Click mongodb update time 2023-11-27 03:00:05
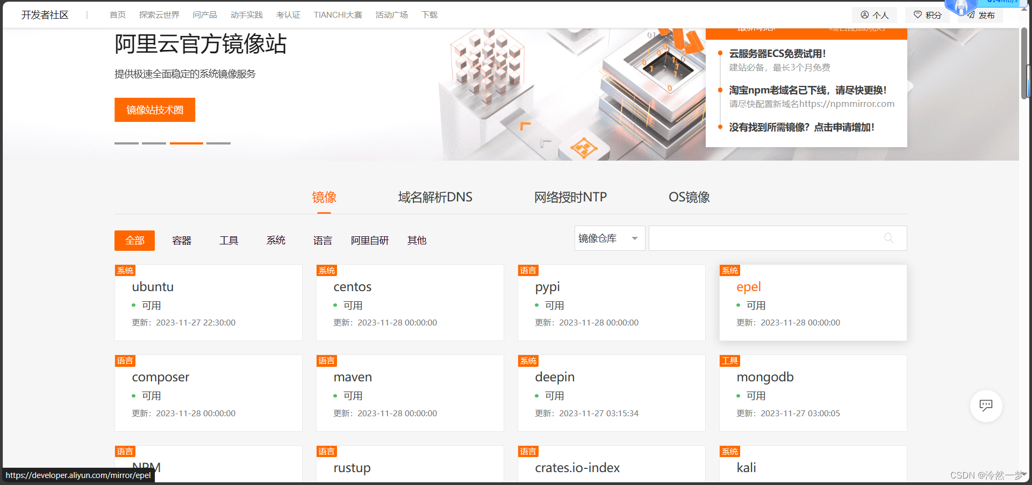1032x485 pixels. point(800,414)
